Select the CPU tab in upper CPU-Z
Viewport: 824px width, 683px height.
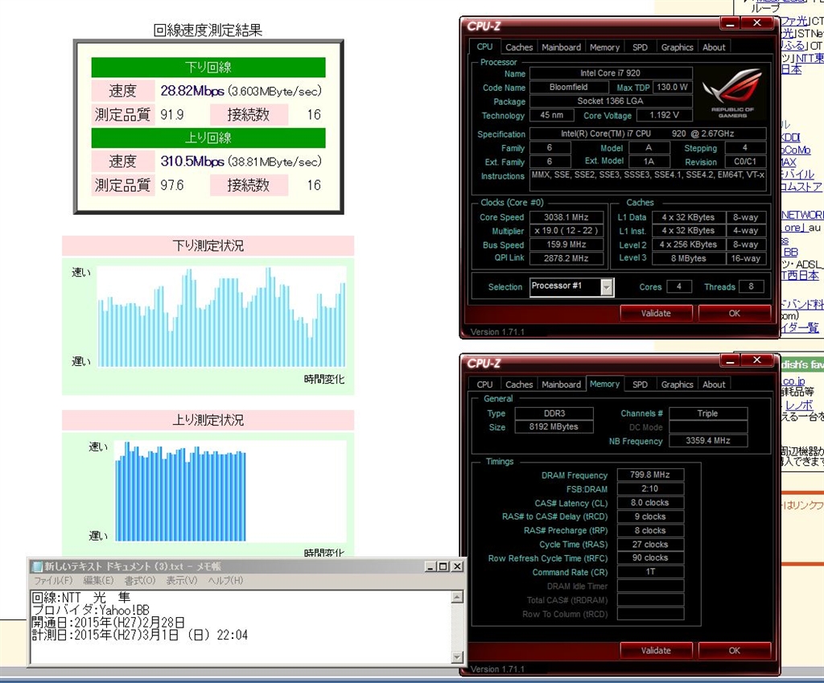click(x=484, y=47)
